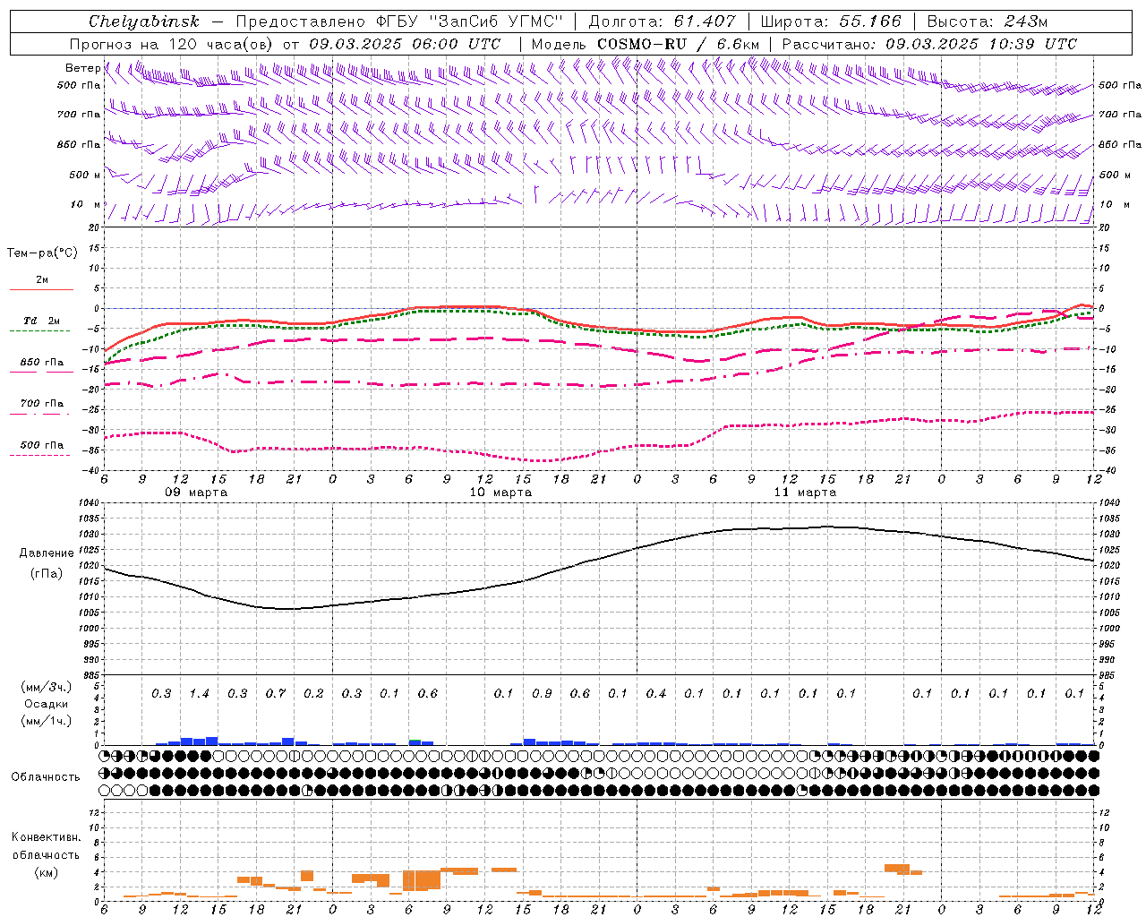The image size is (1146, 917).
Task: Select the 'Тем-ра(°C)' temperature label
Action: point(42,253)
